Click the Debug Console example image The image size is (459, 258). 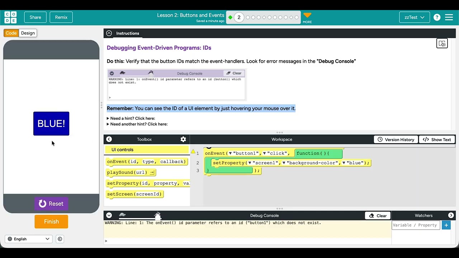(x=176, y=85)
